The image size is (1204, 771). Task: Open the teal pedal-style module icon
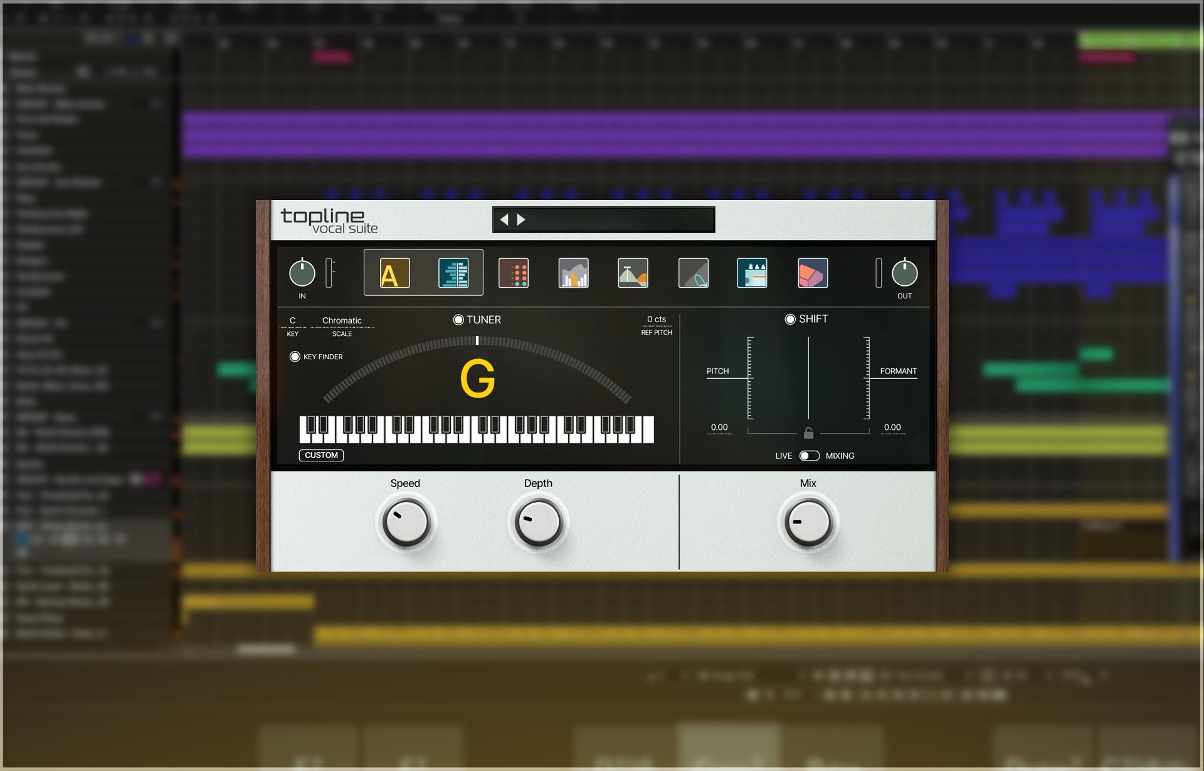coord(752,273)
